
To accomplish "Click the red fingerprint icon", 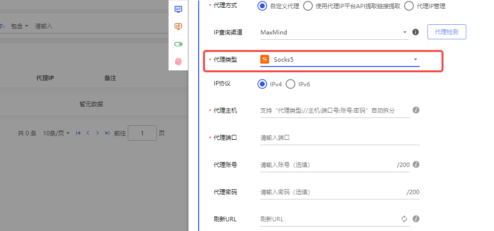I will [x=178, y=61].
